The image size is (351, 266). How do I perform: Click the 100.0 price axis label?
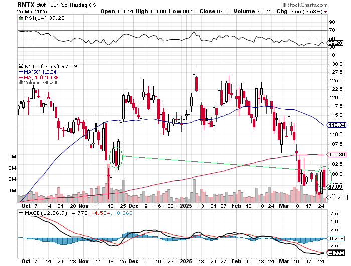pos(336,174)
